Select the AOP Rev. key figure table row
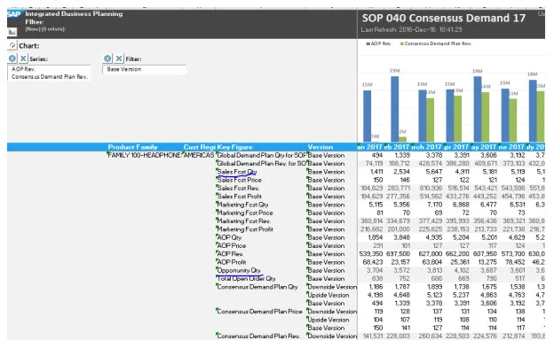 click(x=230, y=253)
